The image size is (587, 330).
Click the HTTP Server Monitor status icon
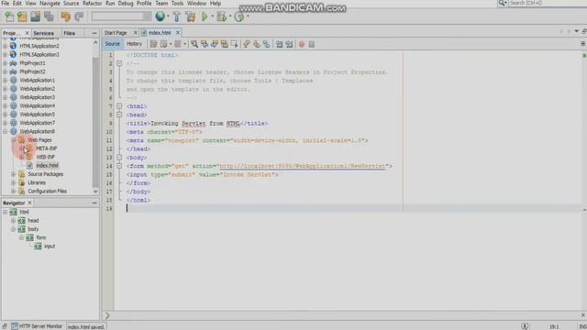point(15,326)
